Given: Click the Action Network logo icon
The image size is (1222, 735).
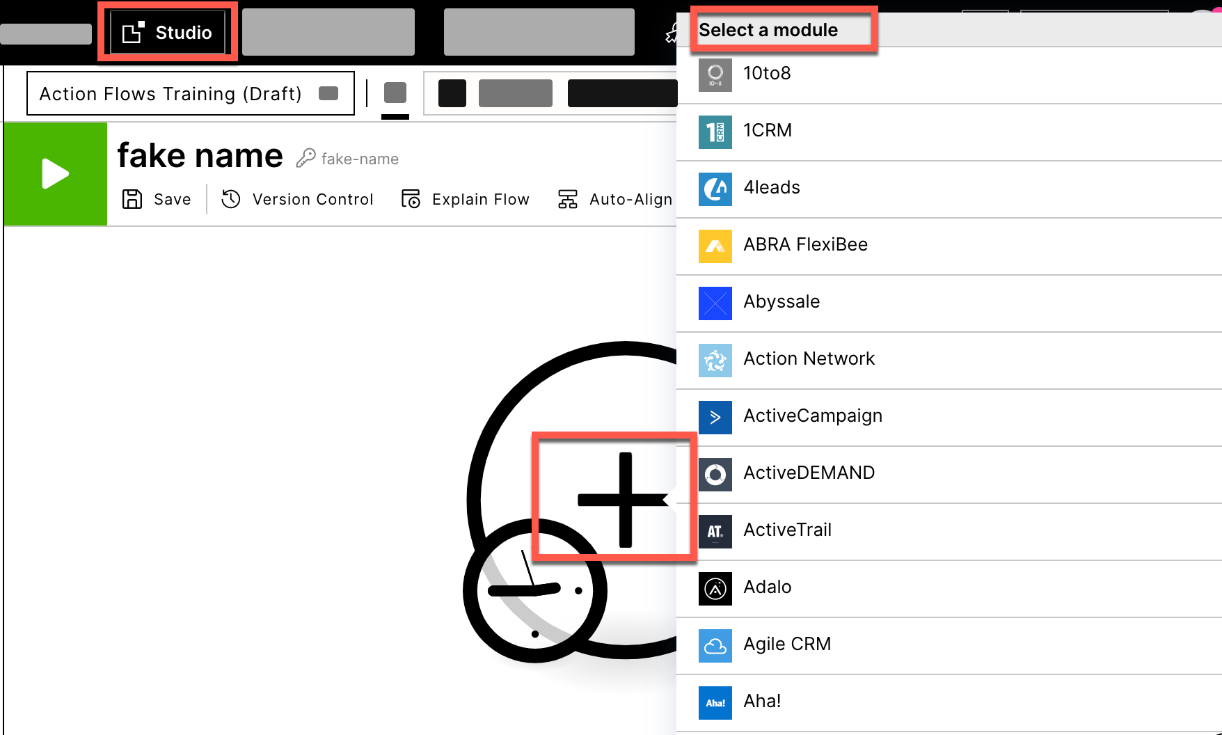Looking at the screenshot, I should (x=715, y=361).
